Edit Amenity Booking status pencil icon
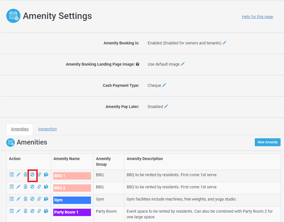 [x=224, y=43]
